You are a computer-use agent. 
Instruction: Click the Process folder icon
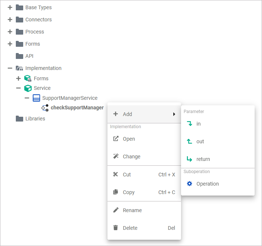pos(20,32)
